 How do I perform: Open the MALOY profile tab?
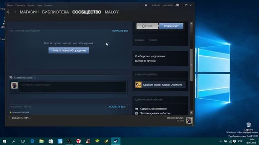pyautogui.click(x=112, y=12)
